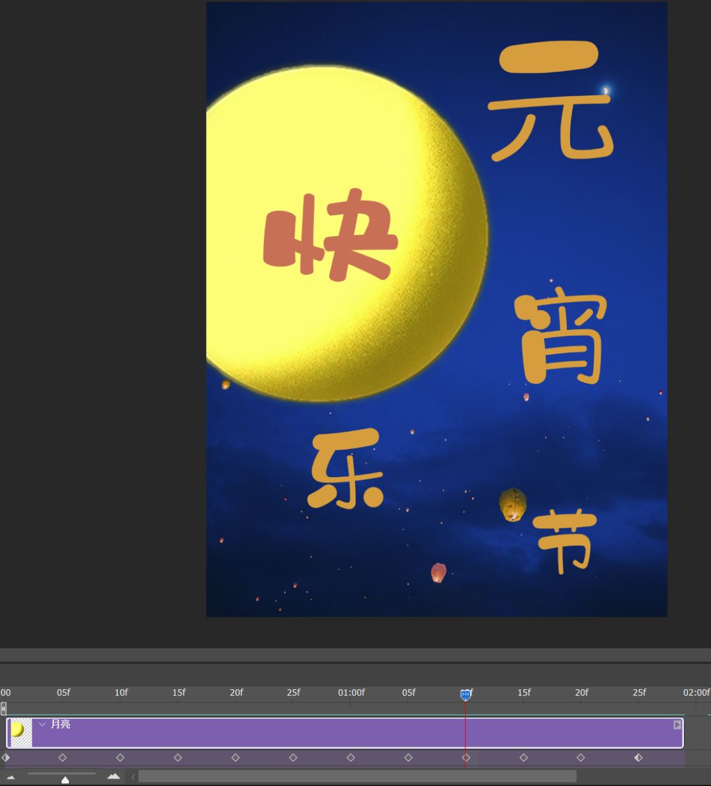The height and width of the screenshot is (786, 711).
Task: Click the horizontal timeline scrollbar
Action: click(x=357, y=777)
